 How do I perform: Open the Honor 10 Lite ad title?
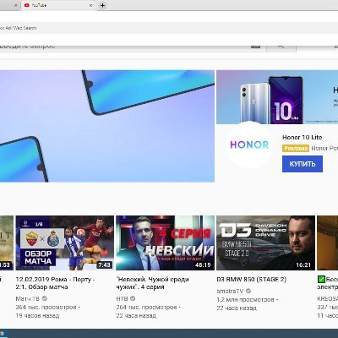click(303, 137)
